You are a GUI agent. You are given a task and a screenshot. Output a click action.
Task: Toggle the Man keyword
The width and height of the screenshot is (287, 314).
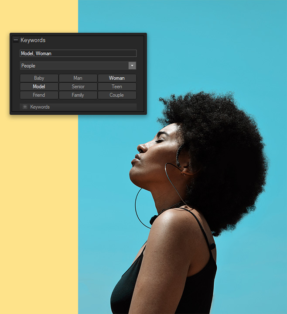pos(78,78)
